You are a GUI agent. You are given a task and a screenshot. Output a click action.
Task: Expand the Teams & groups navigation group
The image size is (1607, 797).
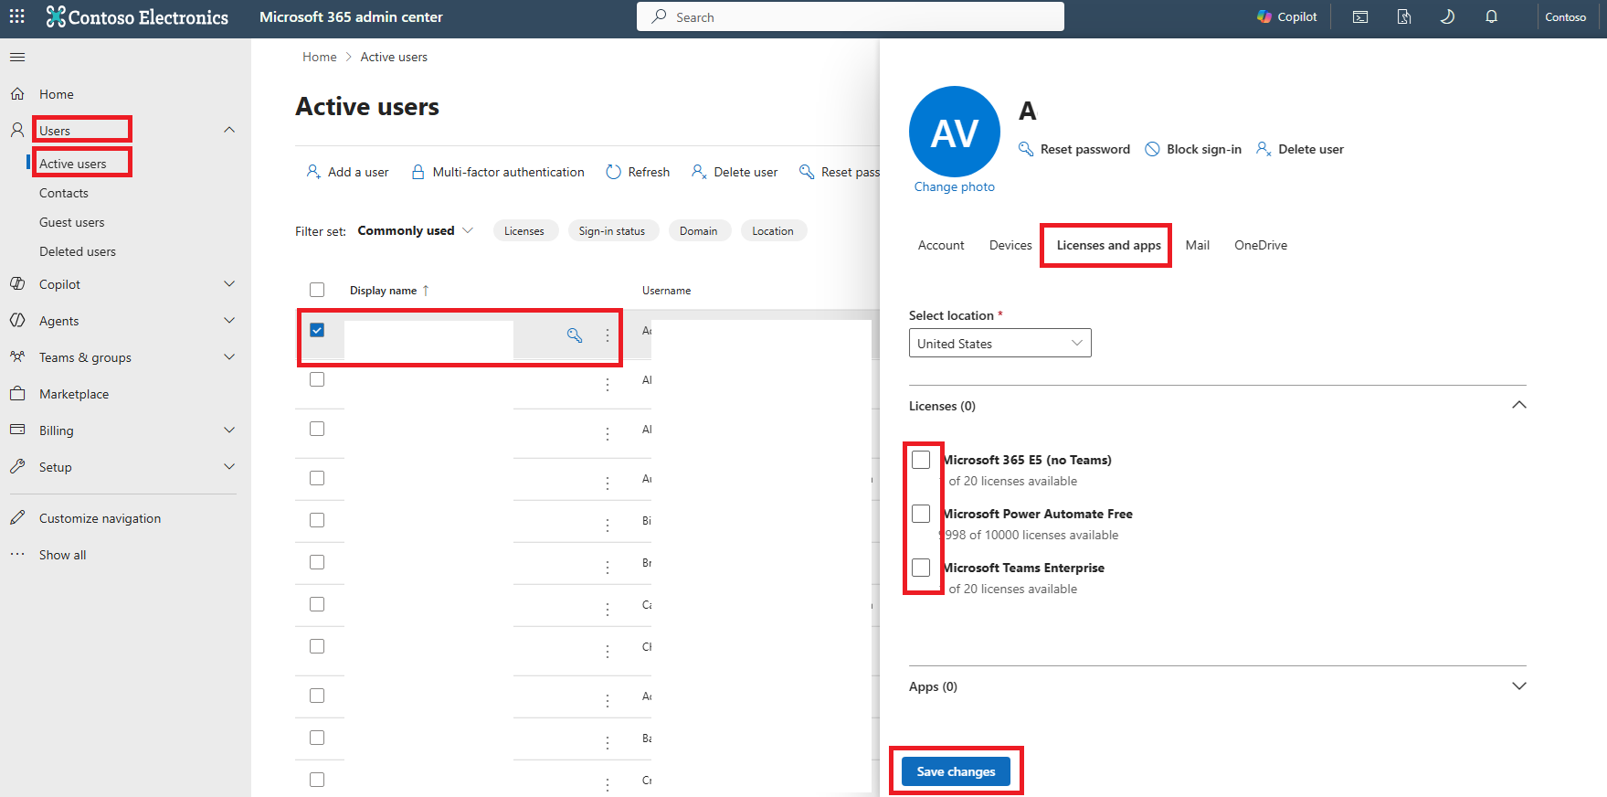coord(229,357)
